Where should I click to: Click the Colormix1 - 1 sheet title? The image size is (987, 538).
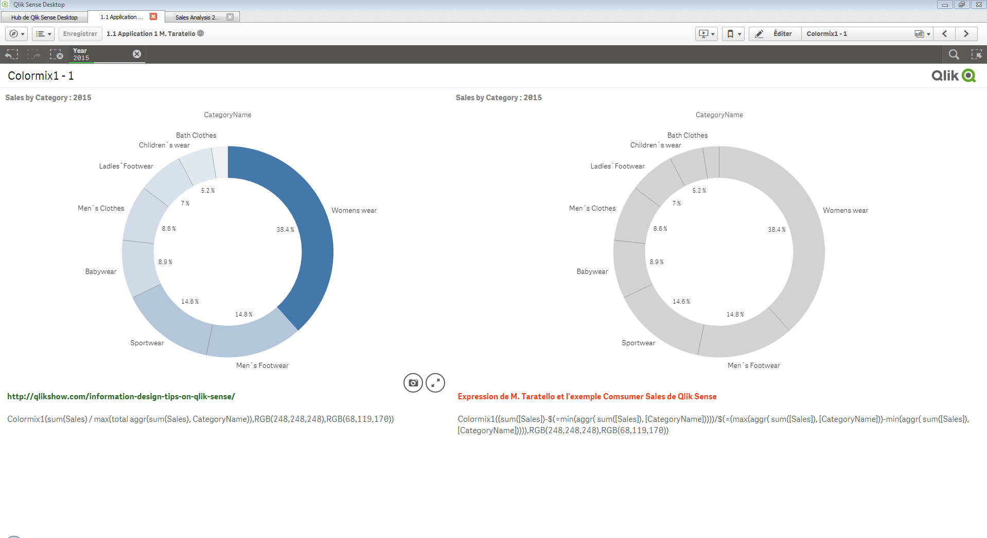tap(41, 76)
